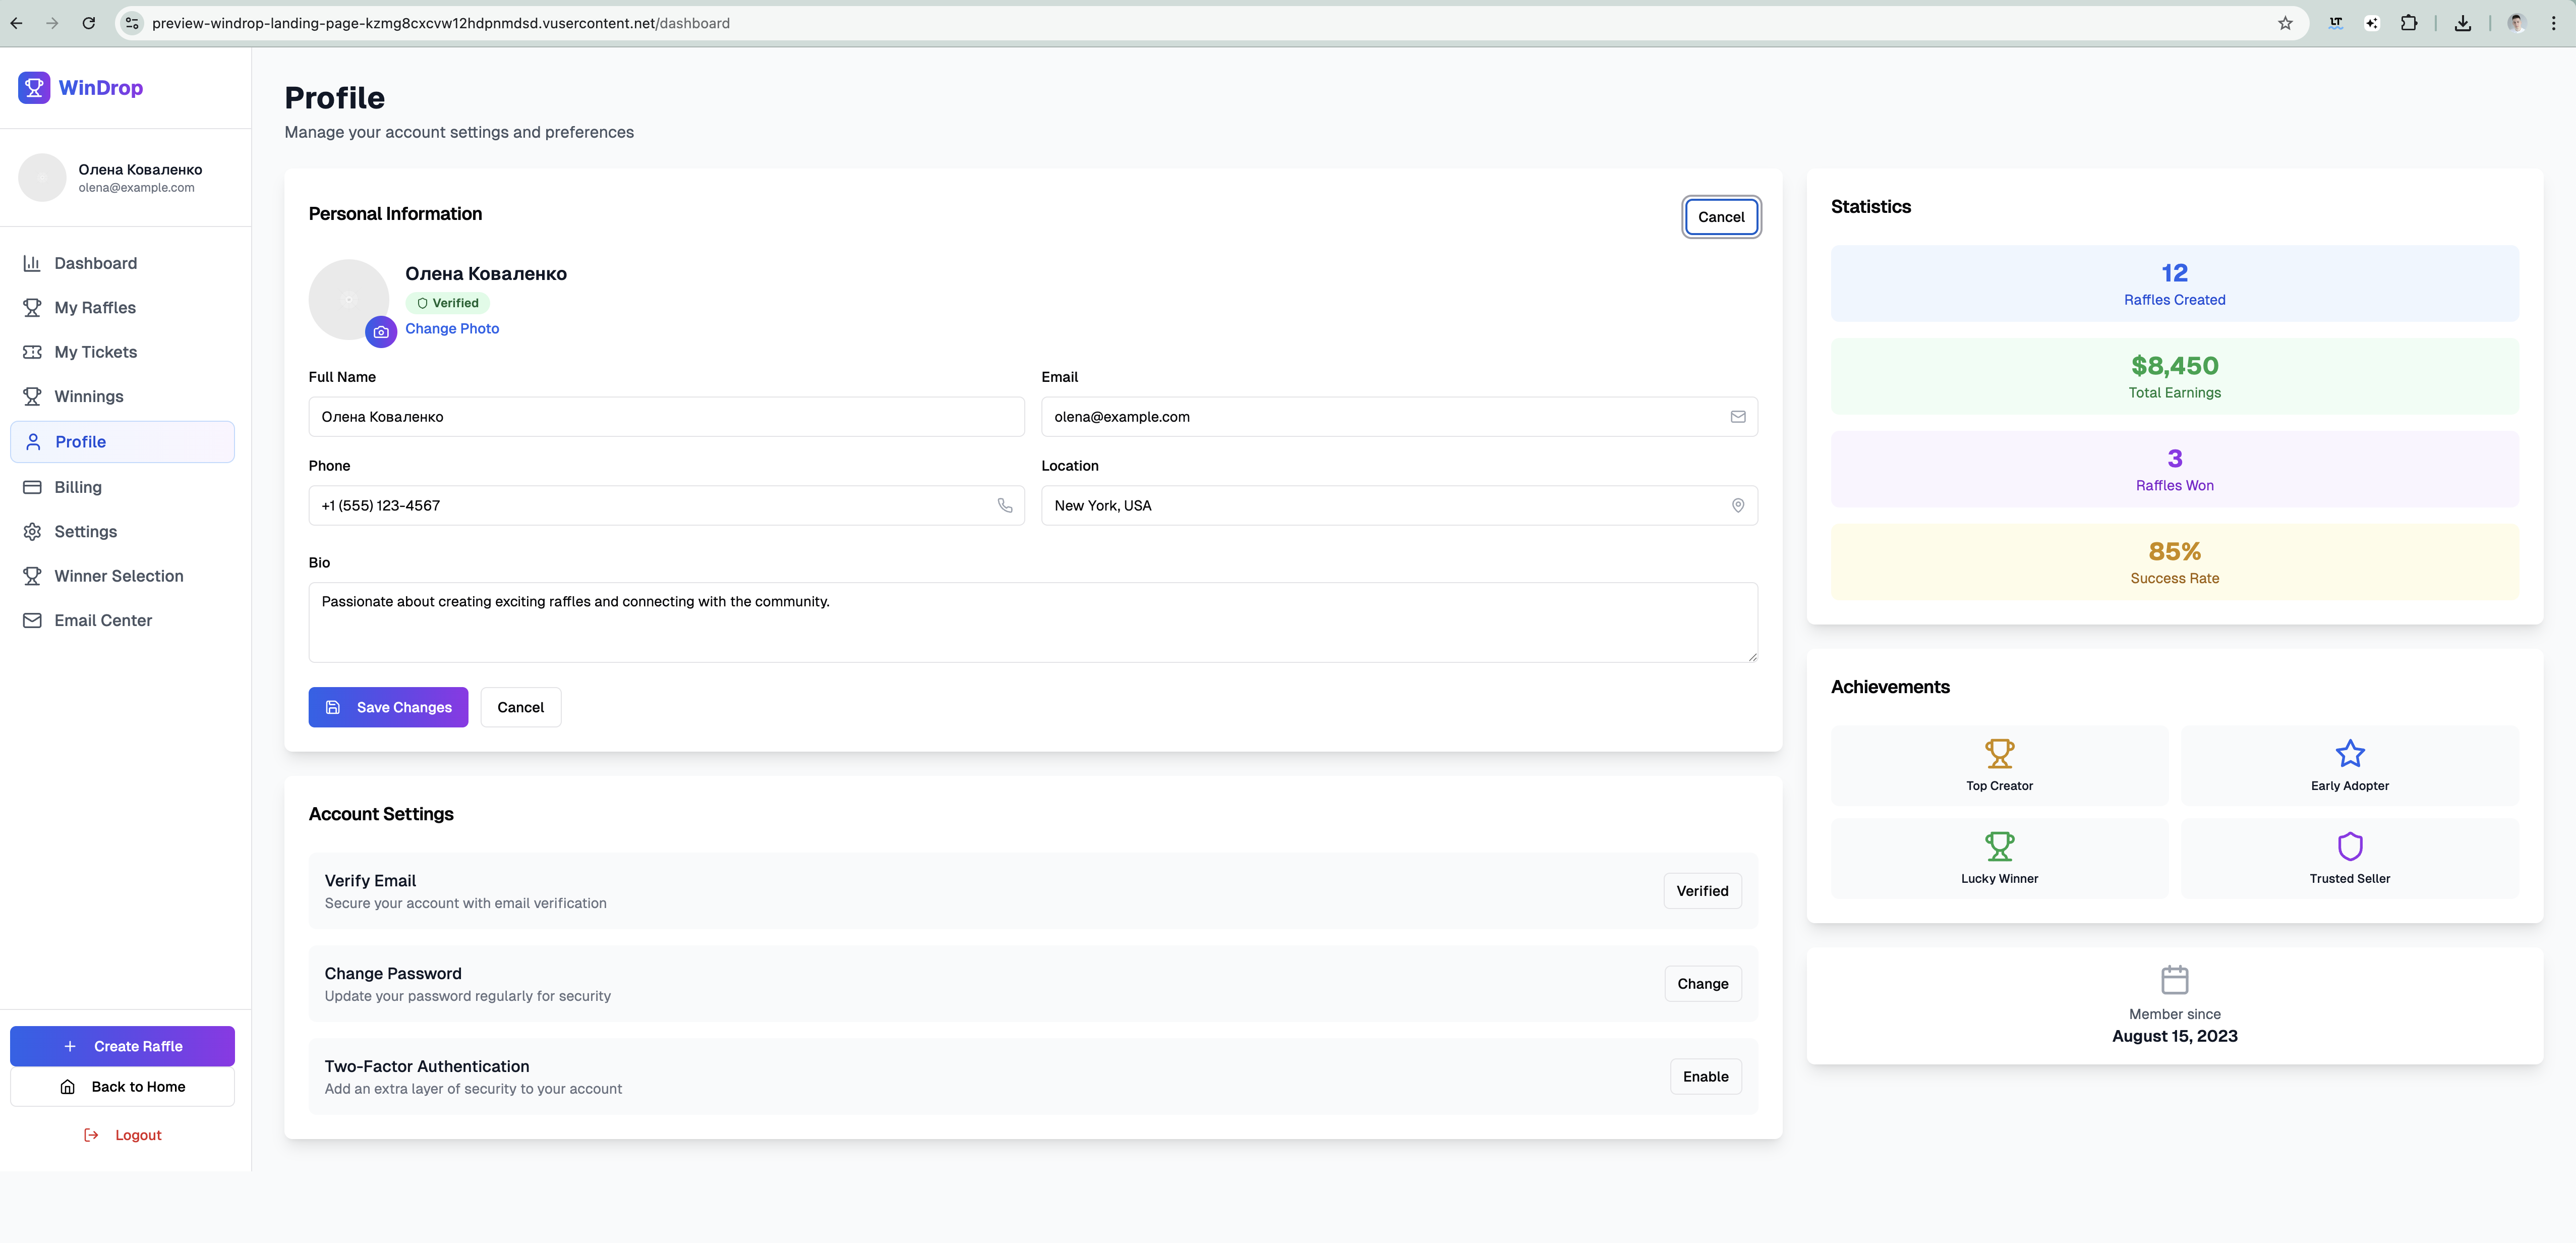Click the Create Raffle button
Screen dimensions: 2576x1243
pyautogui.click(x=122, y=1046)
